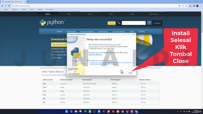The width and height of the screenshot is (203, 114).
Task: Open FileZilla from the taskbar
Action: 113,111
